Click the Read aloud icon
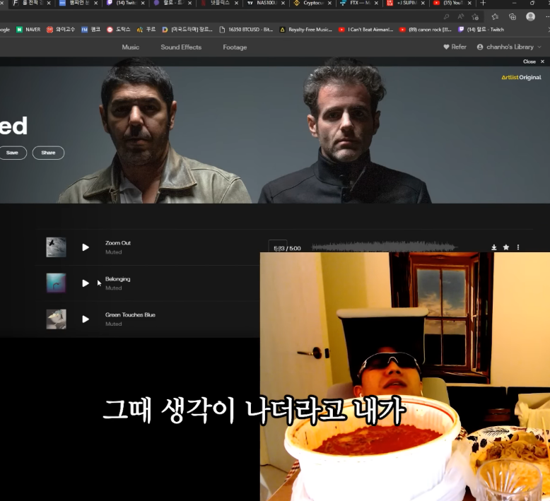The width and height of the screenshot is (550, 501). click(x=460, y=16)
